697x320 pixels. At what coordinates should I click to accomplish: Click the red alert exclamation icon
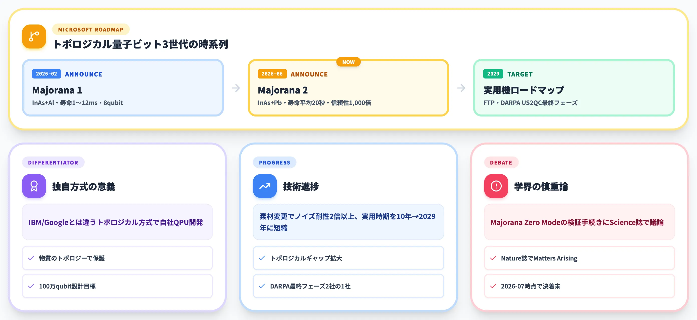click(496, 186)
